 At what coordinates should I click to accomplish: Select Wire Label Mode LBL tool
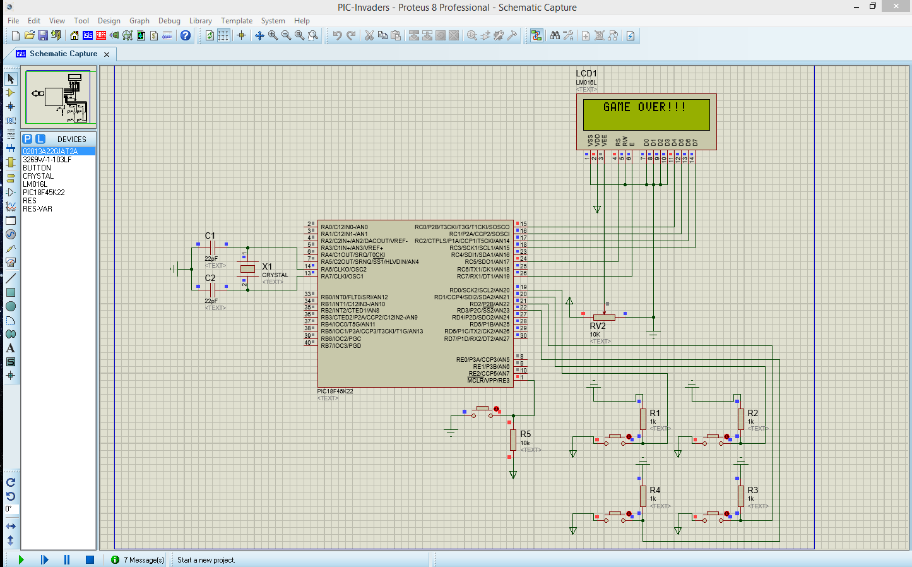[x=11, y=120]
